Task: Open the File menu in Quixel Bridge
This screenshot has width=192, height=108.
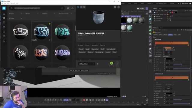Action: [x=2, y=4]
